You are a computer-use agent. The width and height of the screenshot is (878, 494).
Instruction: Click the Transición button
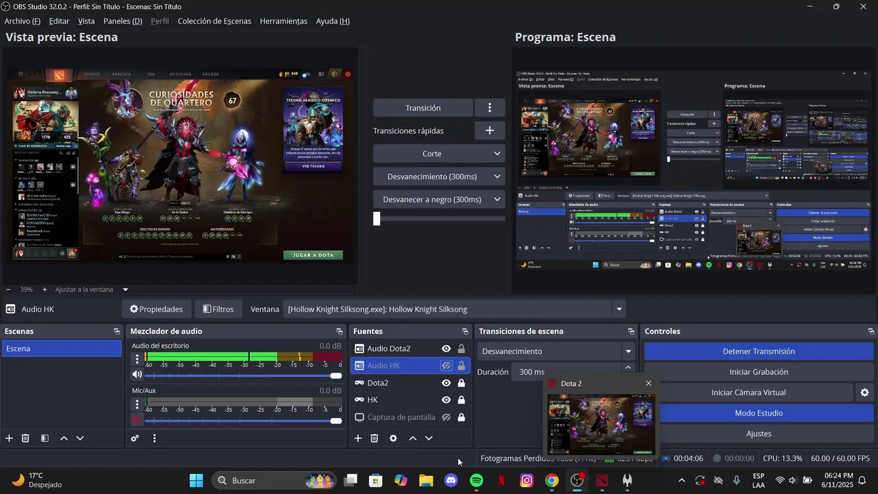423,108
